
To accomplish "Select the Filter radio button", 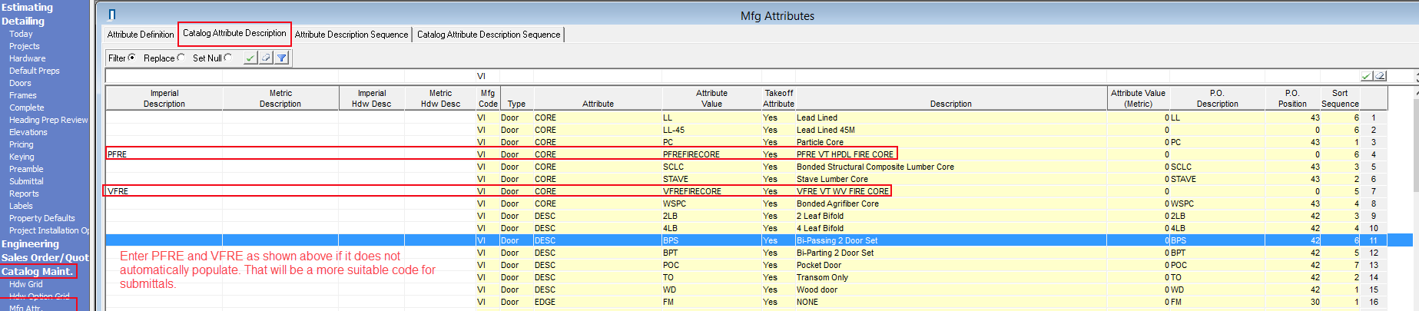I will [132, 58].
